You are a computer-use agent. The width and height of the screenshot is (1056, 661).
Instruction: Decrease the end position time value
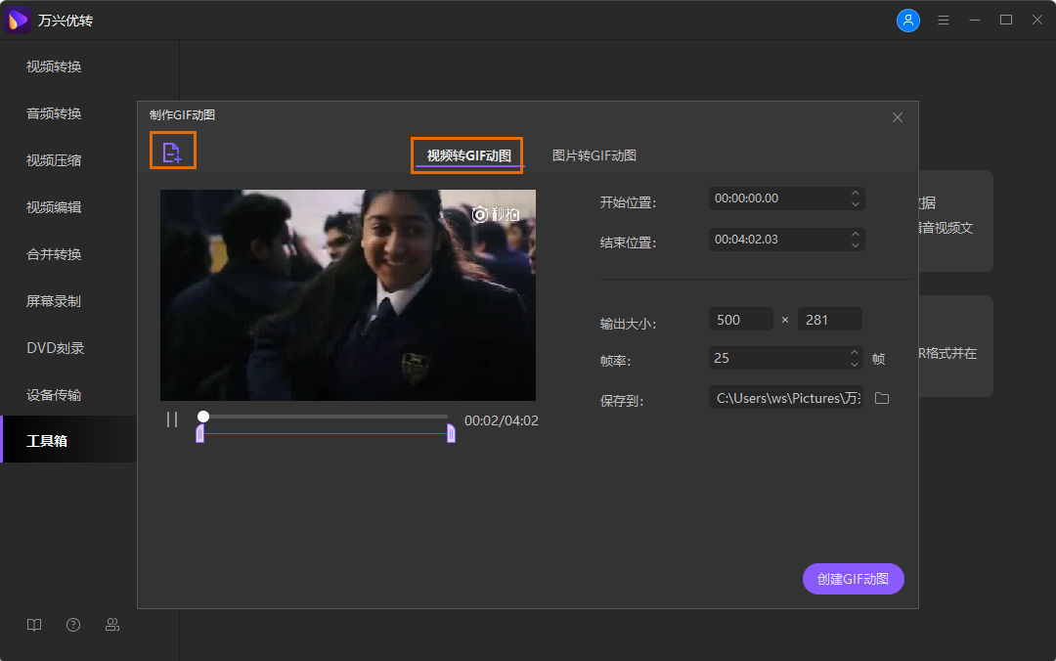point(856,244)
